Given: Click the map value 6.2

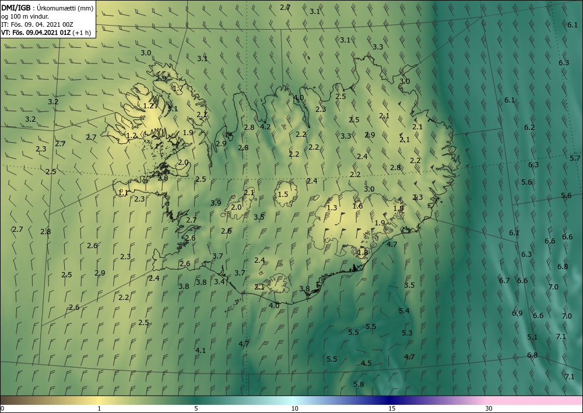Looking at the screenshot, I should coord(529,128).
